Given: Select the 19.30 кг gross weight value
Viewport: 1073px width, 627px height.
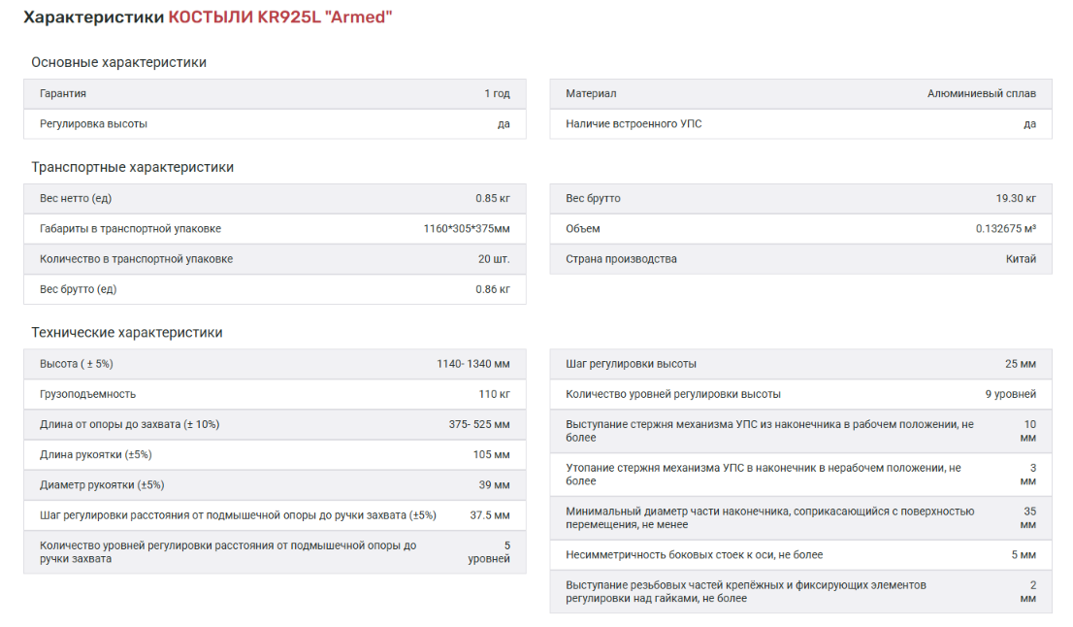Looking at the screenshot, I should click(x=1015, y=199).
